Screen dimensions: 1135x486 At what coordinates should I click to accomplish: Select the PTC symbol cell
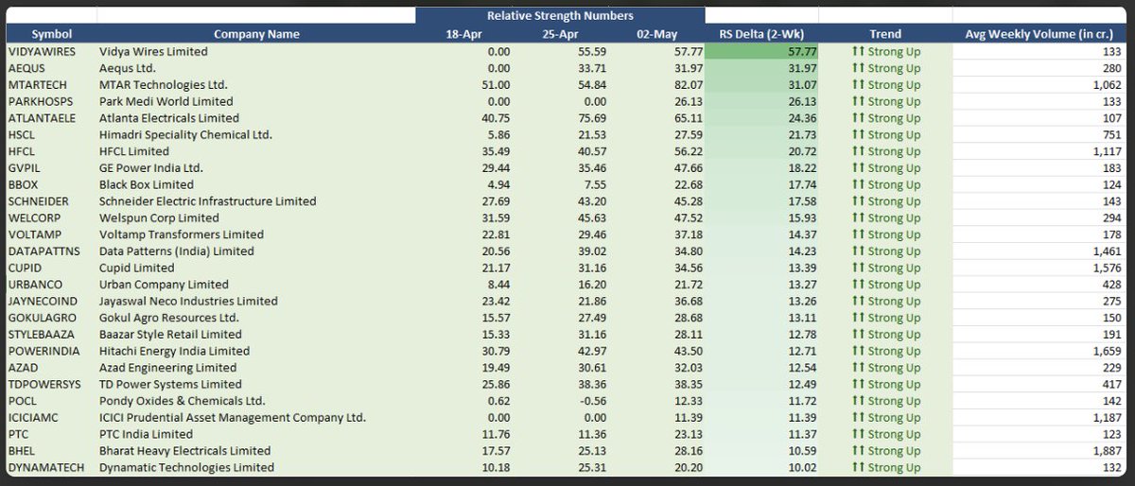[x=18, y=434]
